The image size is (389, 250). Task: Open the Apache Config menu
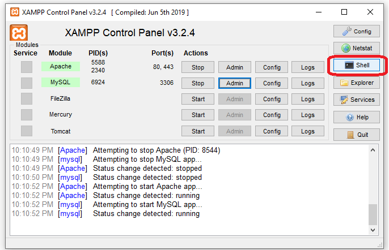272,67
